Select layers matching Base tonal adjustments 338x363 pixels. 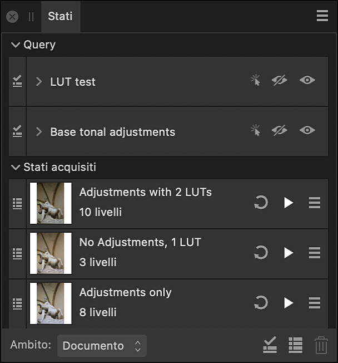coord(255,131)
